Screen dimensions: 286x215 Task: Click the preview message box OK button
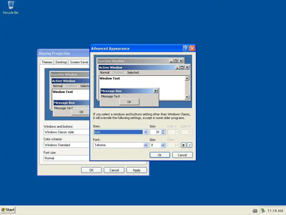129,102
